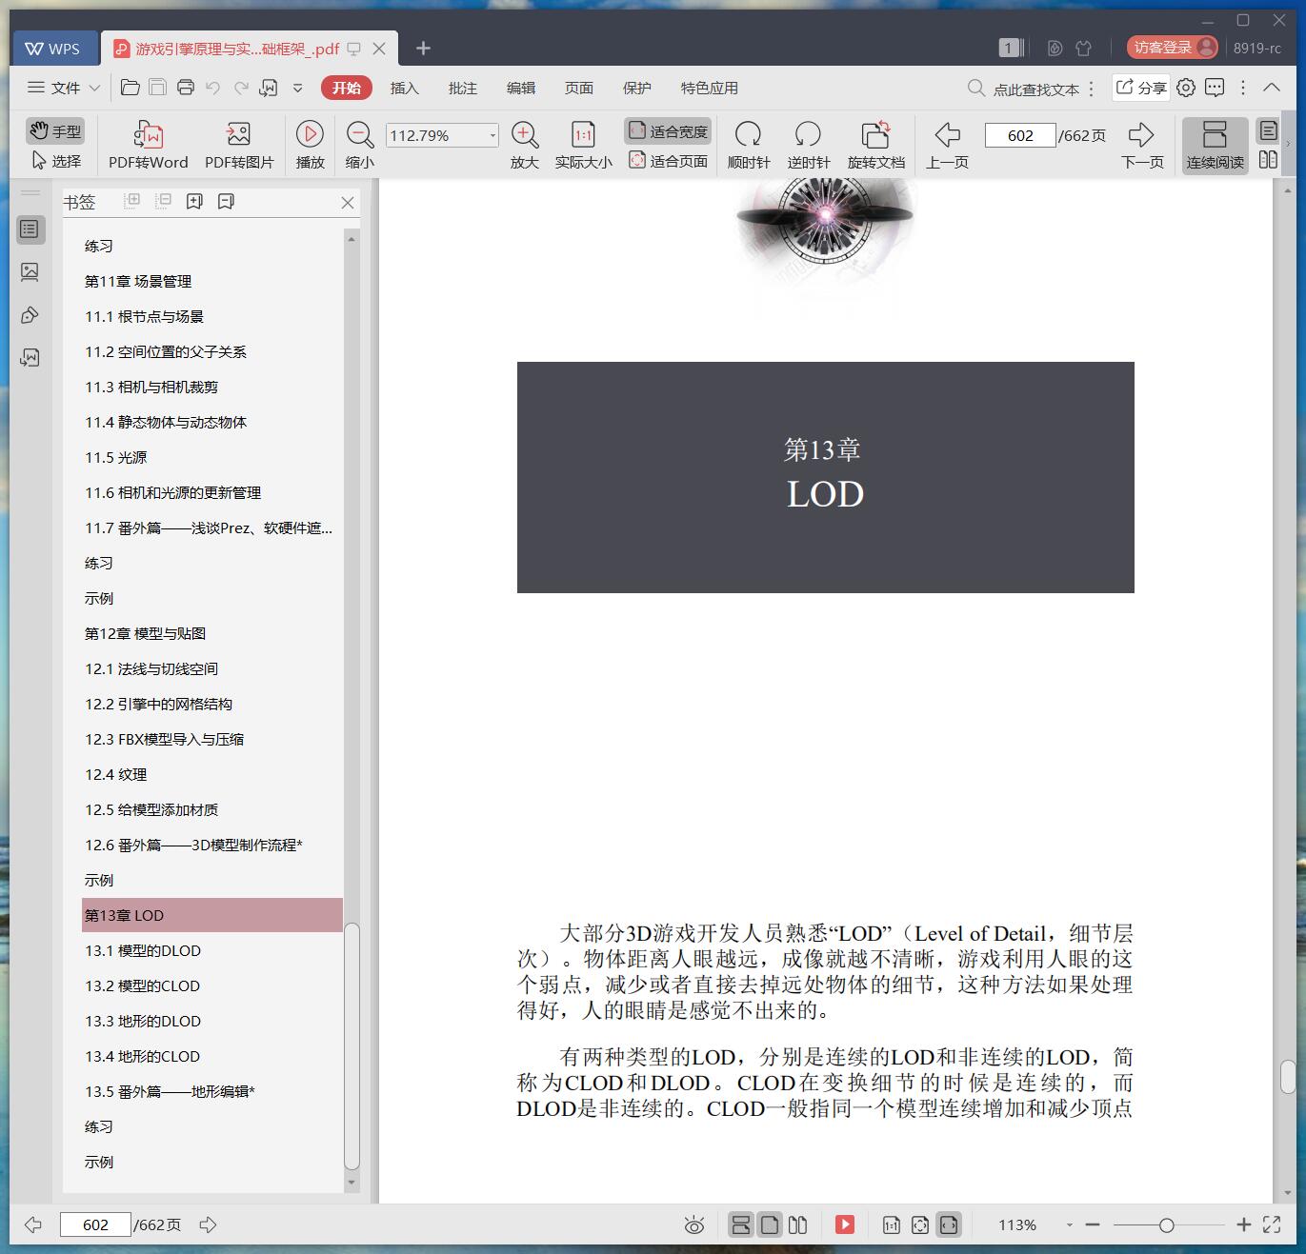Enter fullscreen via status bar icon
This screenshot has width=1306, height=1254.
tap(1272, 1225)
